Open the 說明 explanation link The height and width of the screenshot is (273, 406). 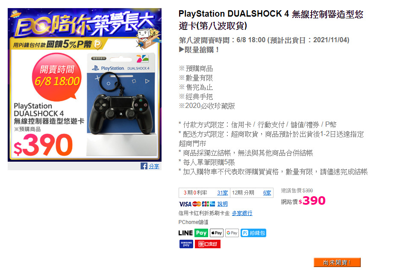pyautogui.click(x=222, y=204)
